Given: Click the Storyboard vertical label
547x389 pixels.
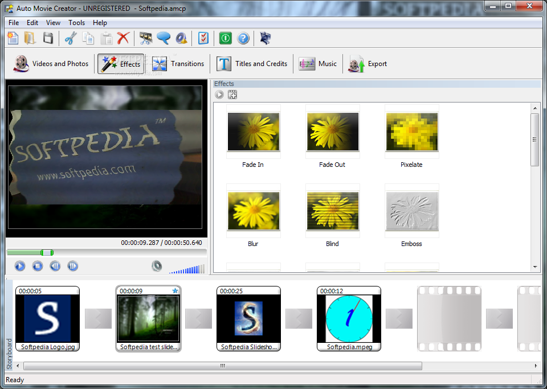Looking at the screenshot, I should 10,354.
